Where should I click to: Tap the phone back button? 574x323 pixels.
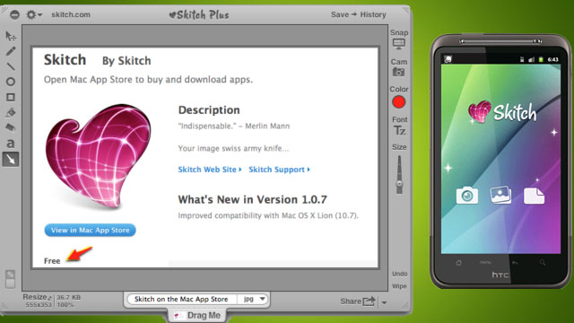(x=515, y=263)
